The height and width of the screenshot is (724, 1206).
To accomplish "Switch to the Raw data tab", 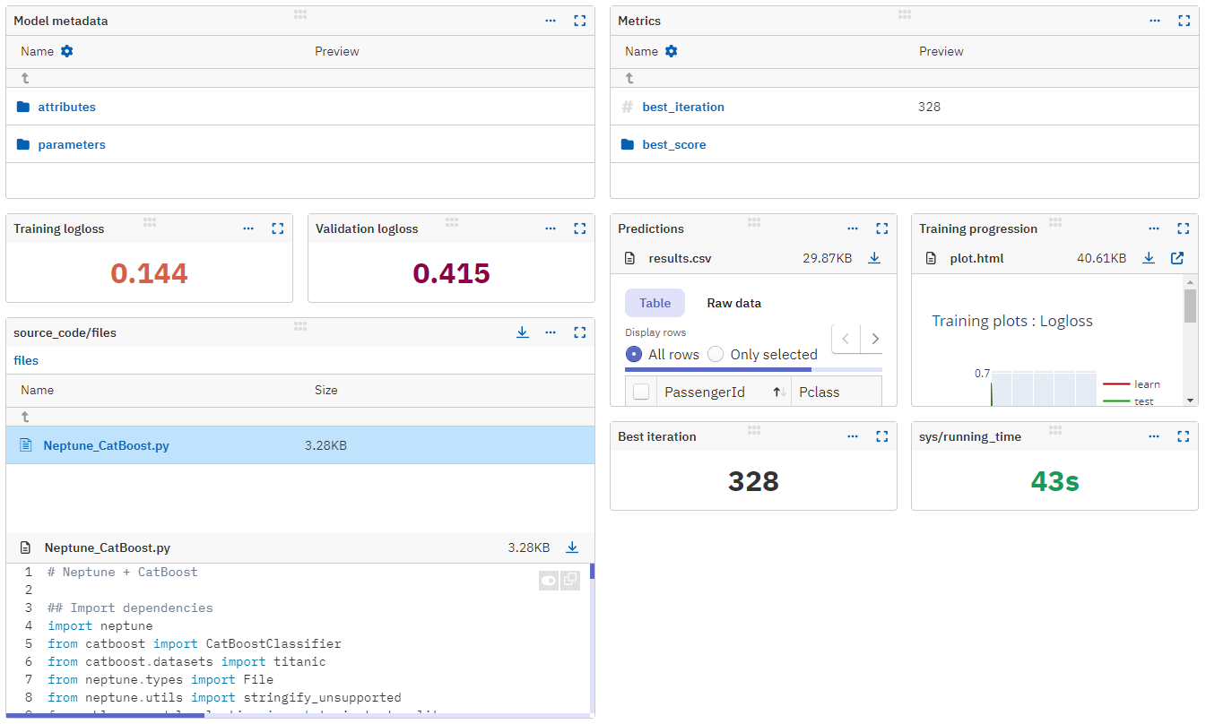I will click(733, 303).
